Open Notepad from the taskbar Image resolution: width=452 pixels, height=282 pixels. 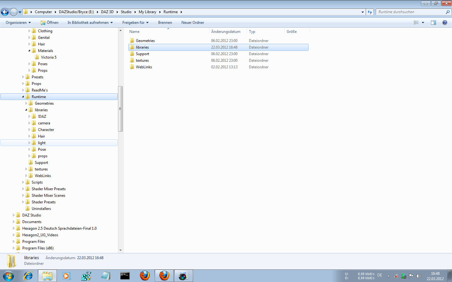click(105, 276)
